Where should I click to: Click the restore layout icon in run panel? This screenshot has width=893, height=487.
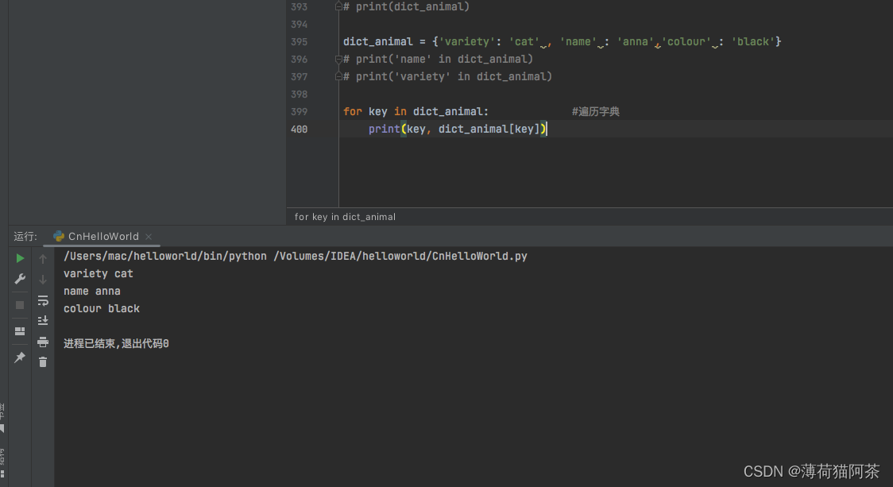(x=20, y=331)
